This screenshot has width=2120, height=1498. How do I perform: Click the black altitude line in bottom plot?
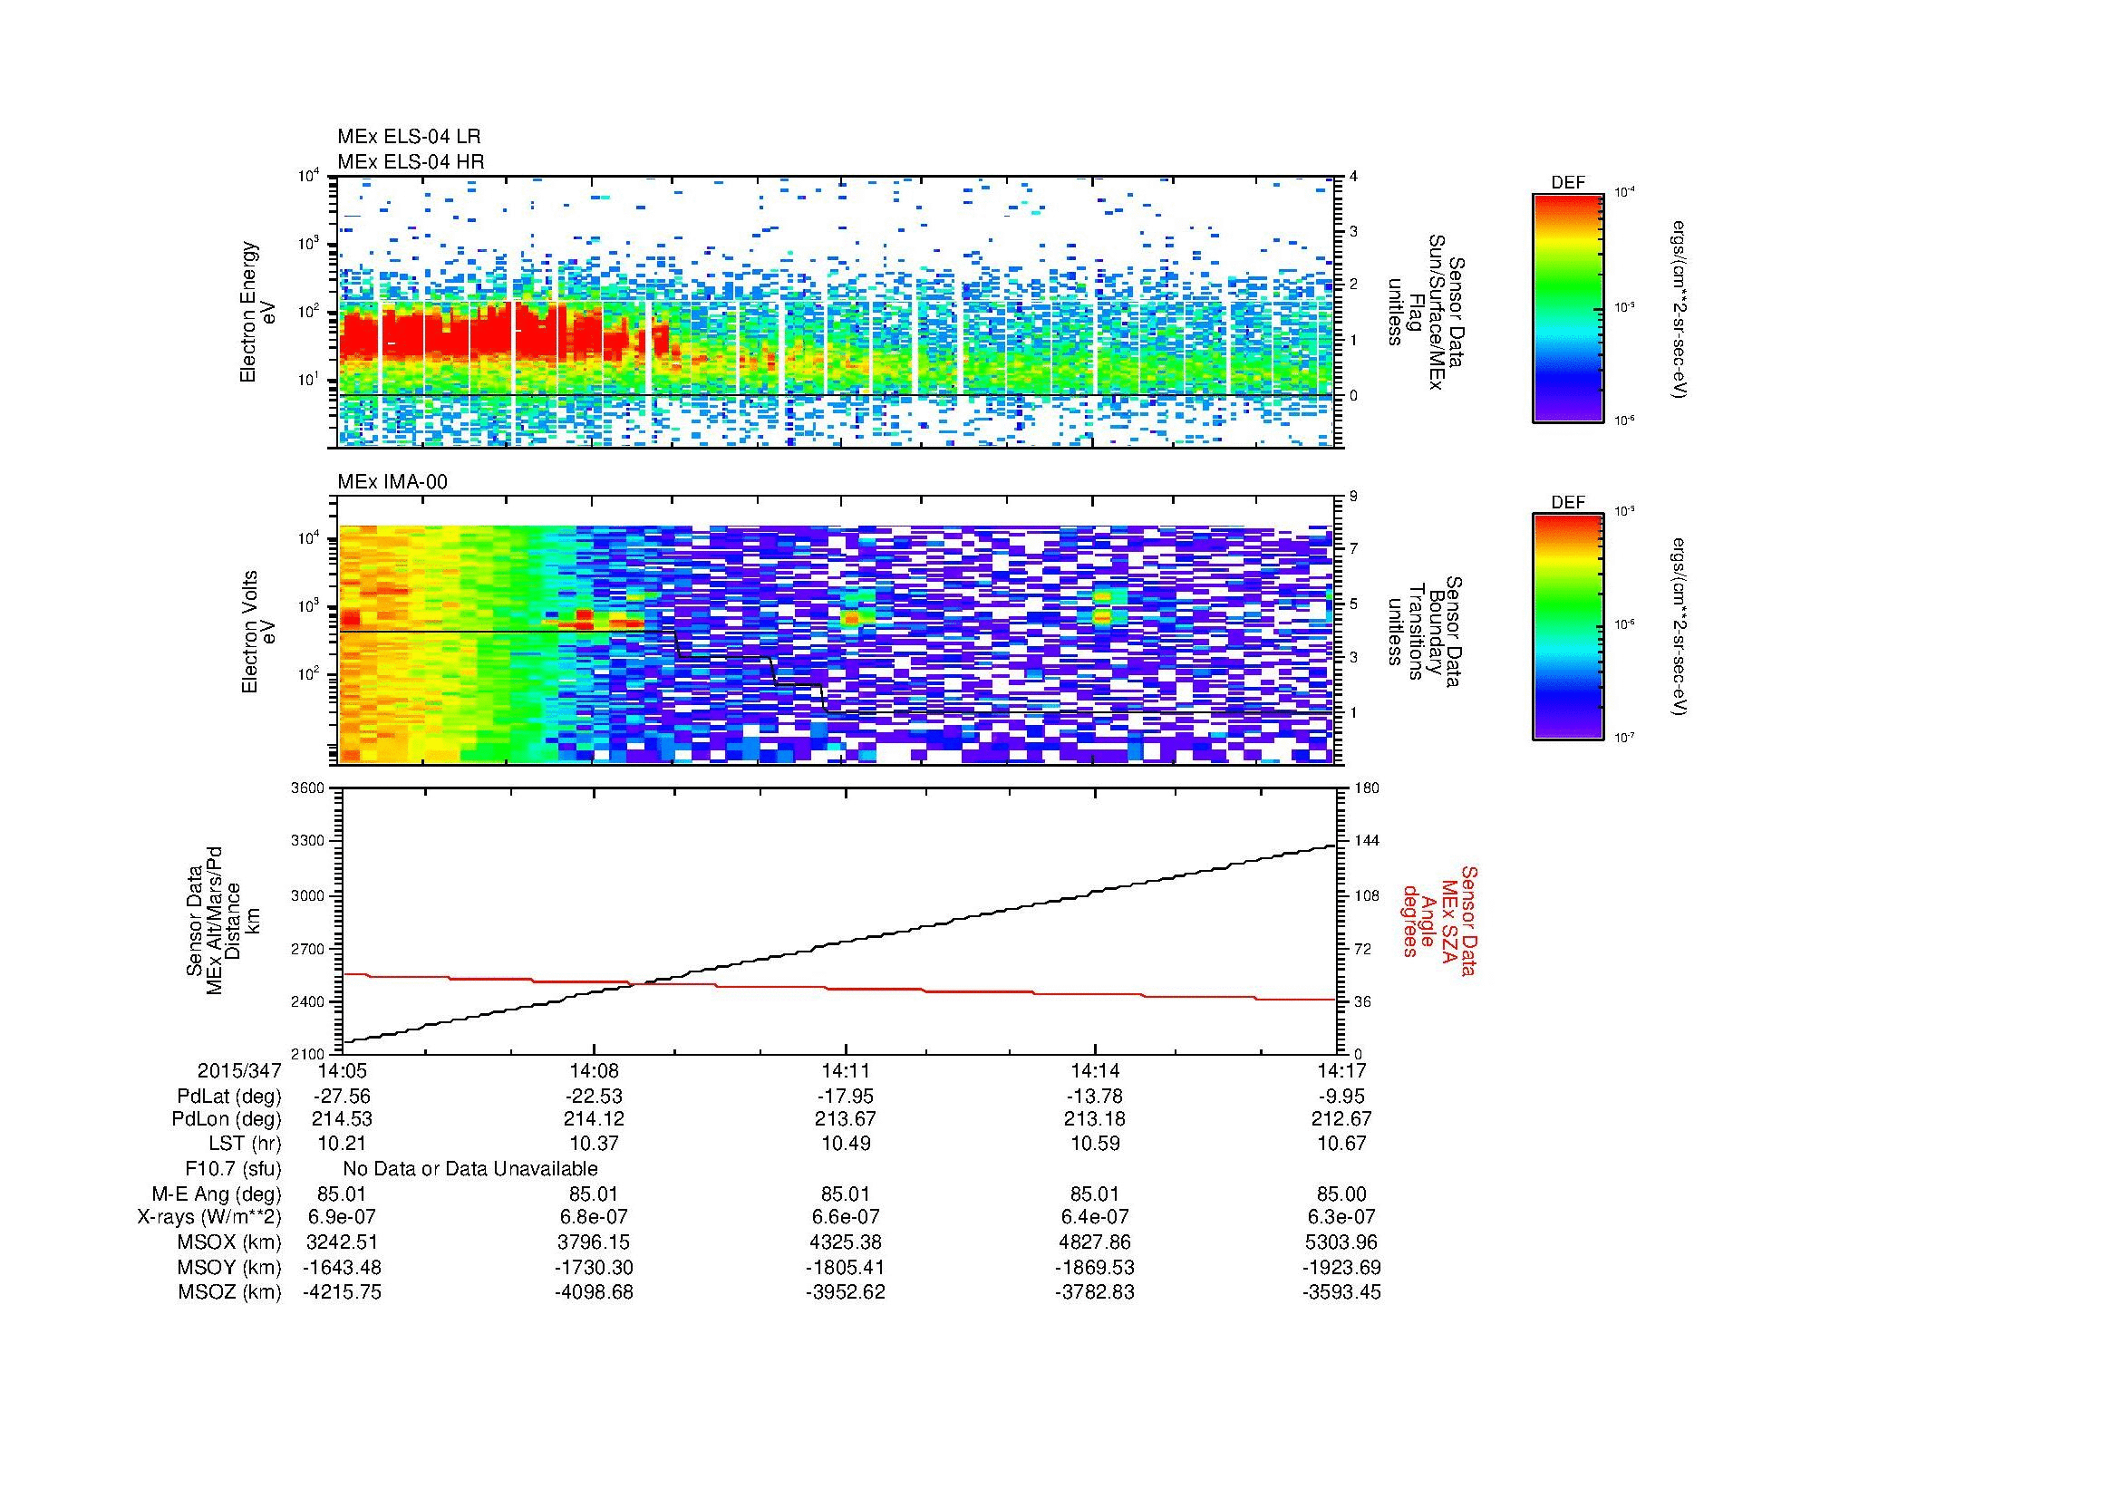click(840, 943)
